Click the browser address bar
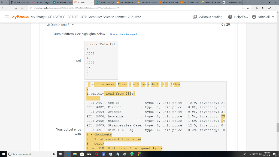This screenshot has height=157, width=279. pos(109,8)
